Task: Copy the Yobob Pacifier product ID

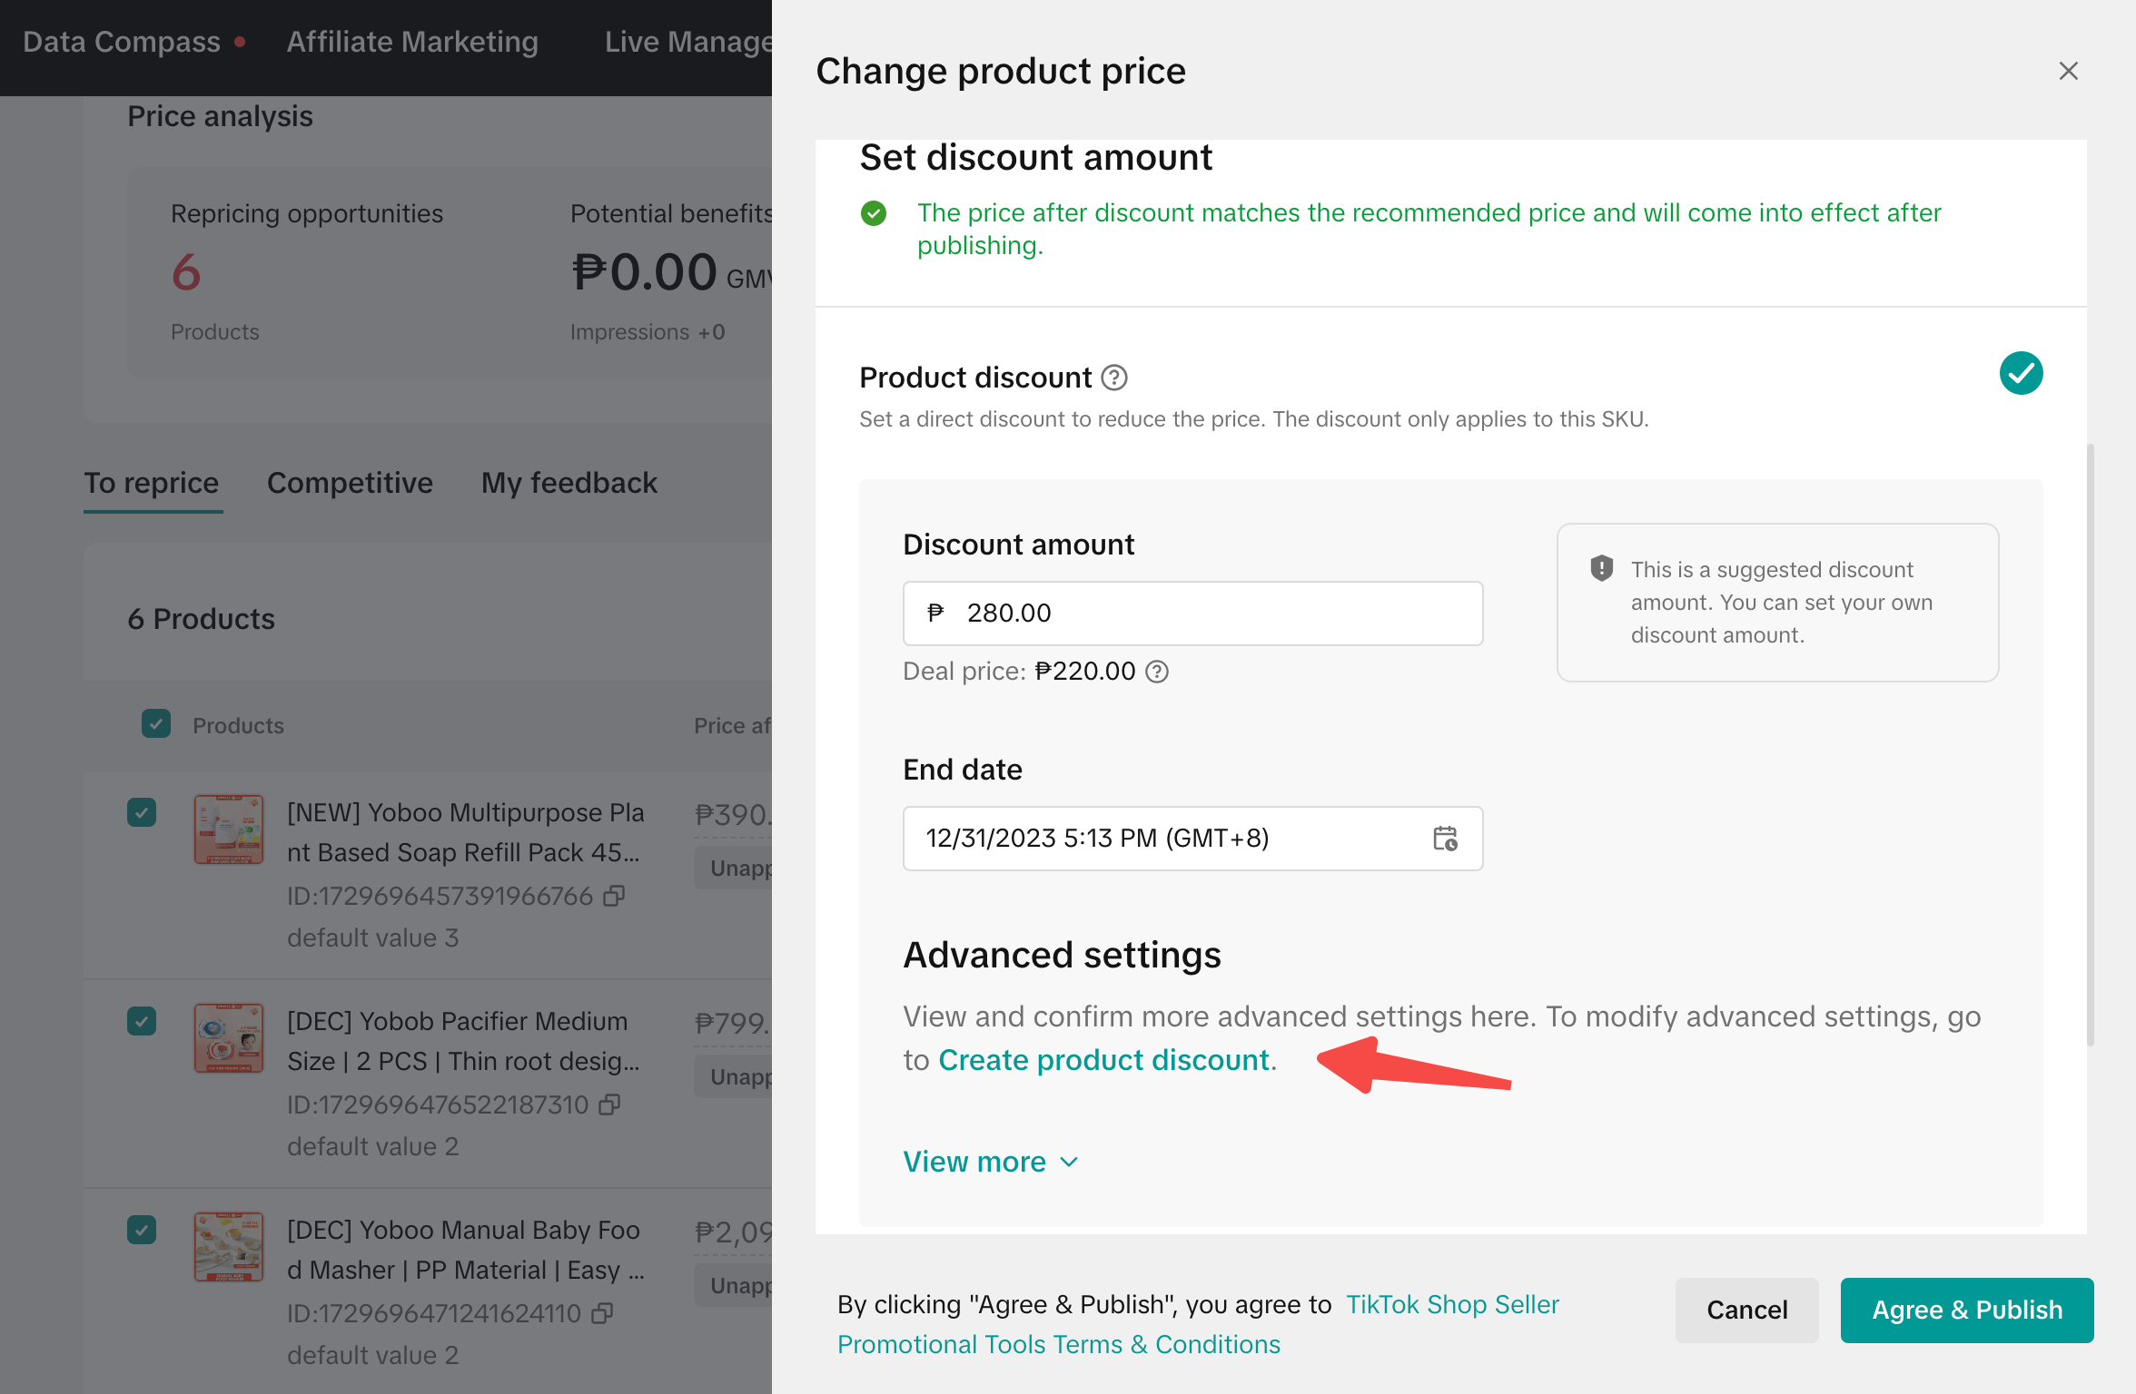Action: [609, 1104]
